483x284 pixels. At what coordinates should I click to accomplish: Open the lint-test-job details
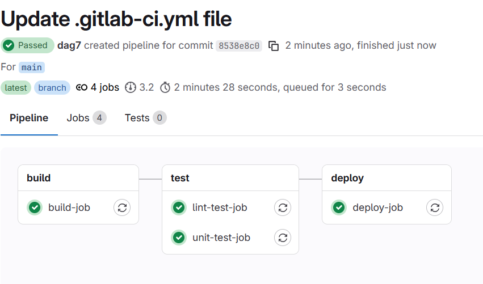tap(220, 207)
